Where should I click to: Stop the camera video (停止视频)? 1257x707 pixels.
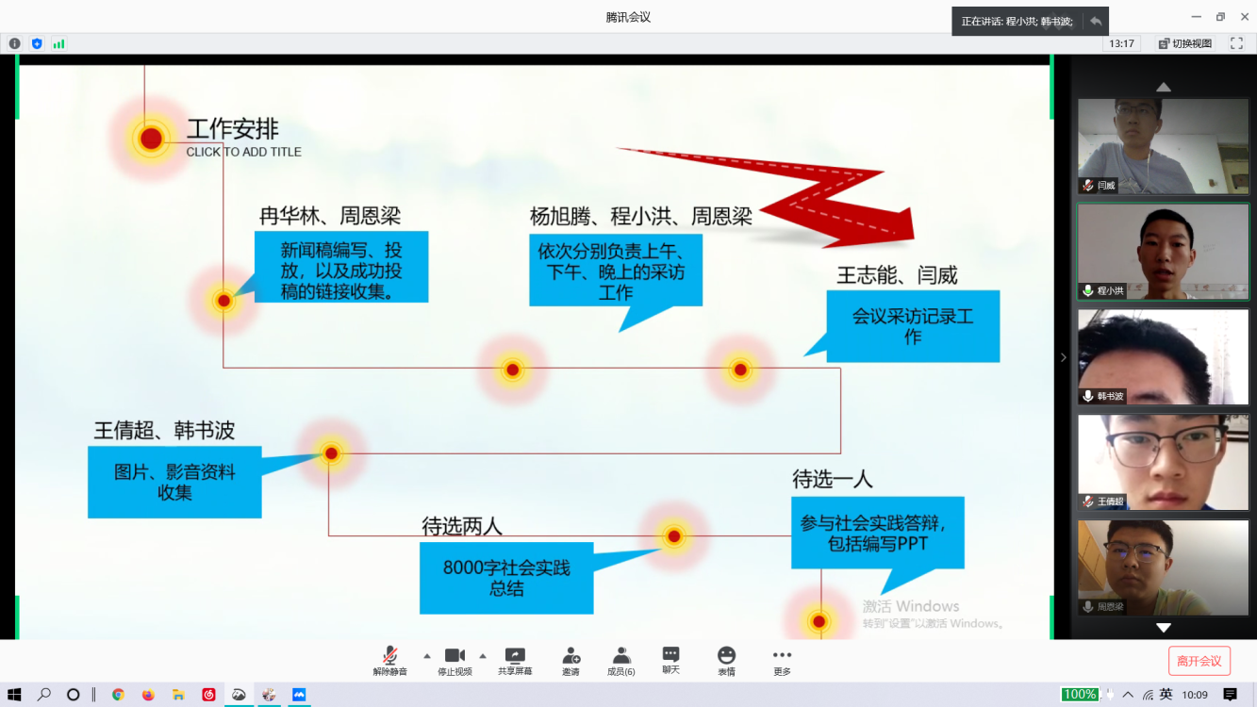[x=455, y=656]
